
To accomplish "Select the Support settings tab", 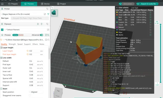I will pos(27,44).
